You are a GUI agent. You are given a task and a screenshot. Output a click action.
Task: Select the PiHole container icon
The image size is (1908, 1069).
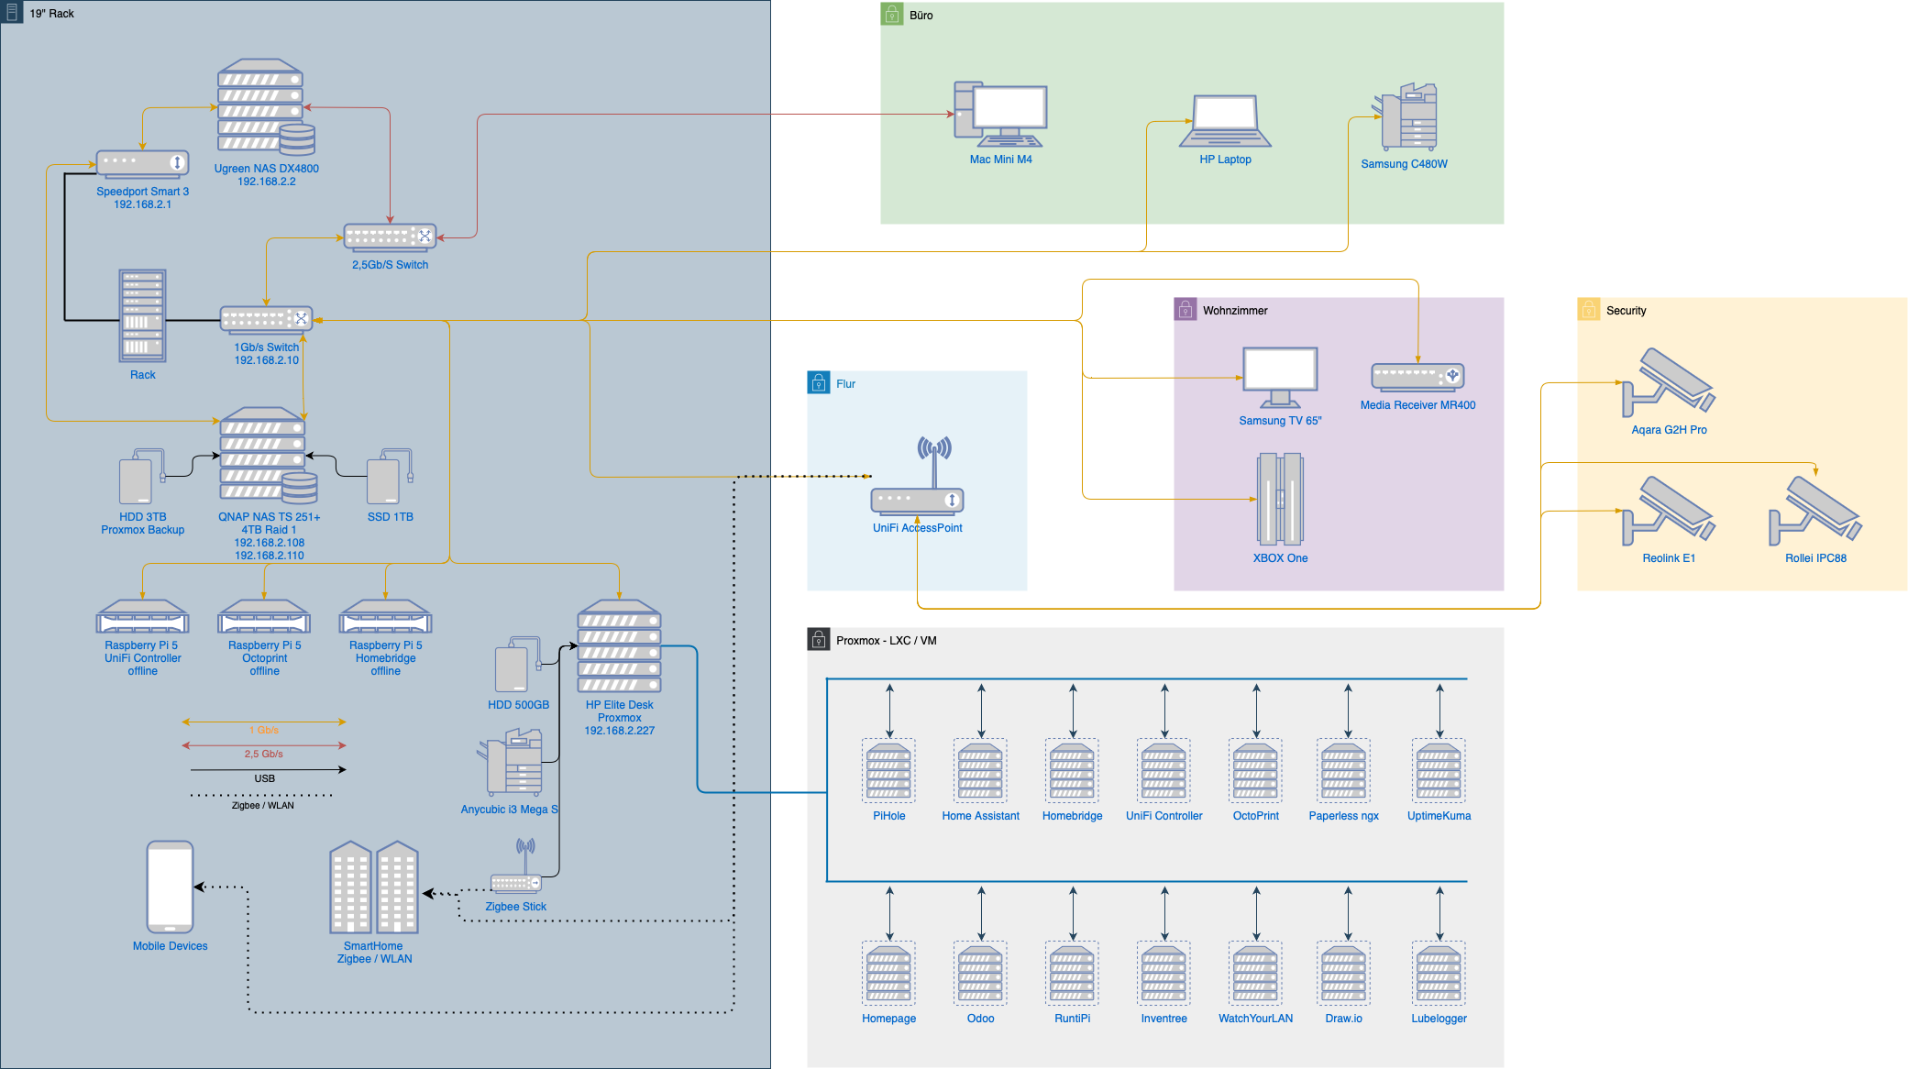pyautogui.click(x=888, y=770)
